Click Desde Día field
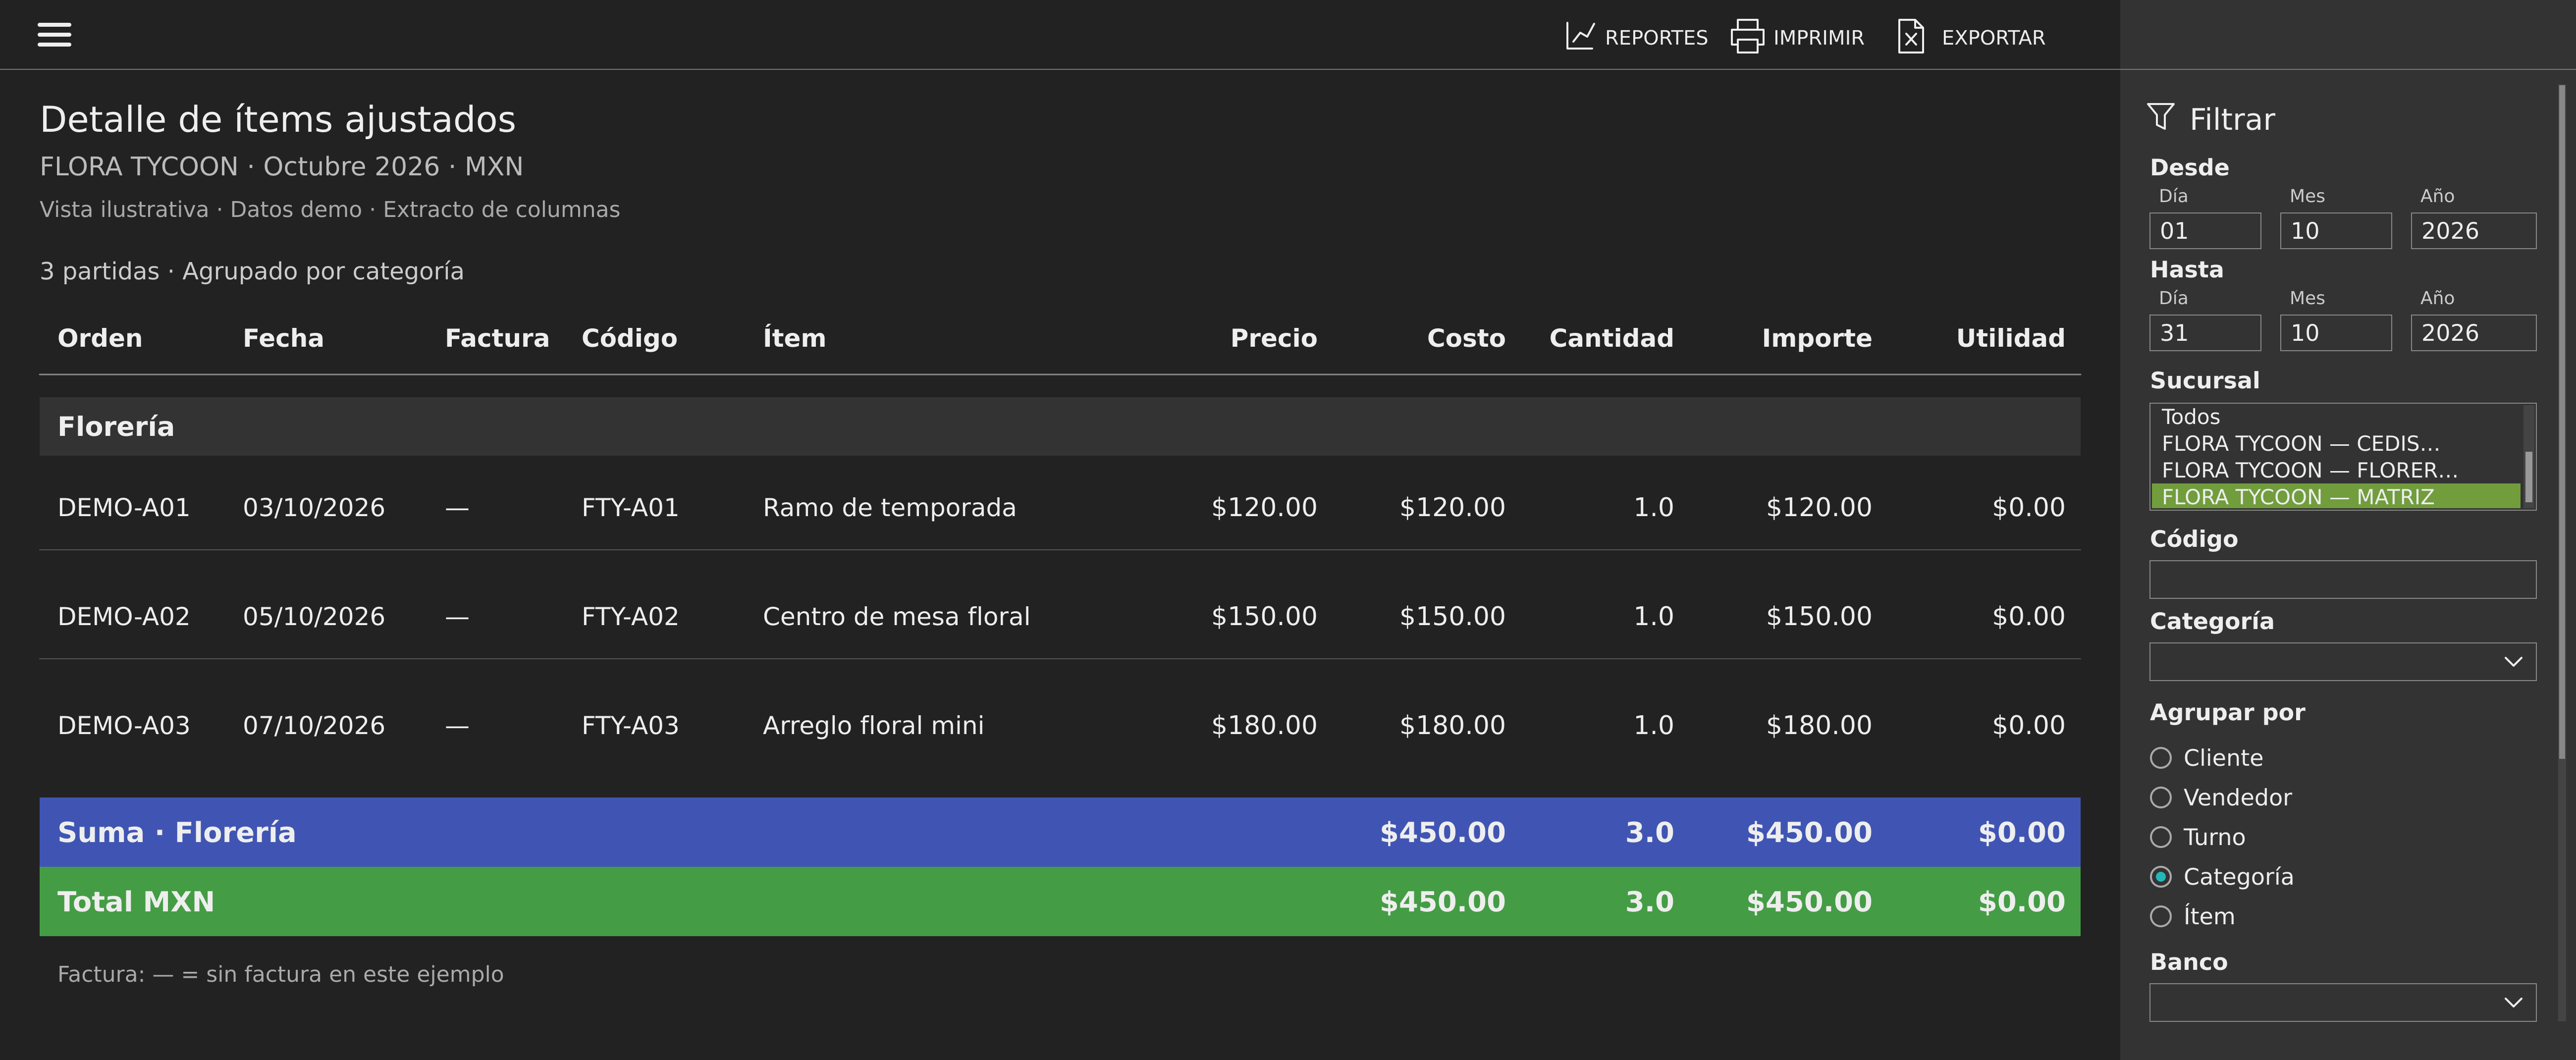 2204,231
